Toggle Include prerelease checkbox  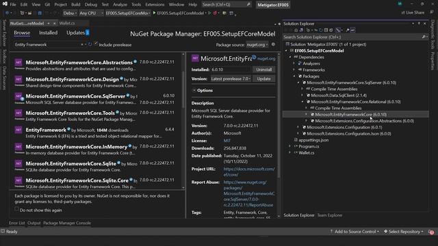coord(96,44)
